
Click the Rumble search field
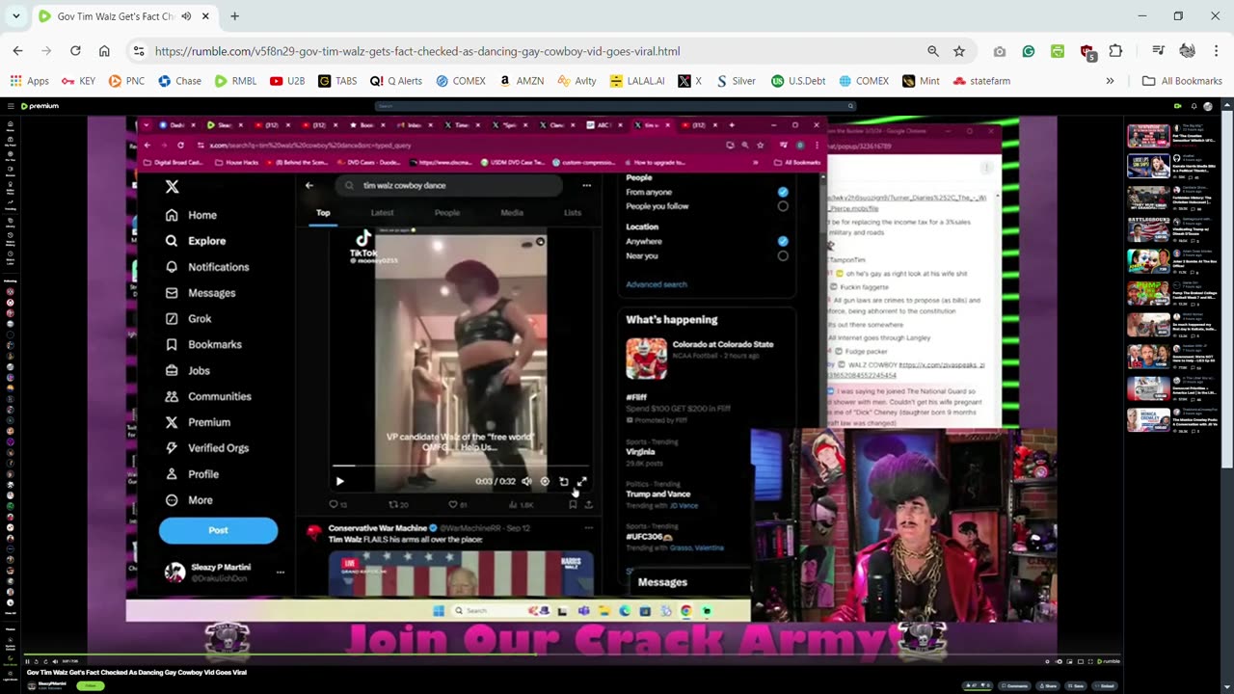(x=615, y=106)
